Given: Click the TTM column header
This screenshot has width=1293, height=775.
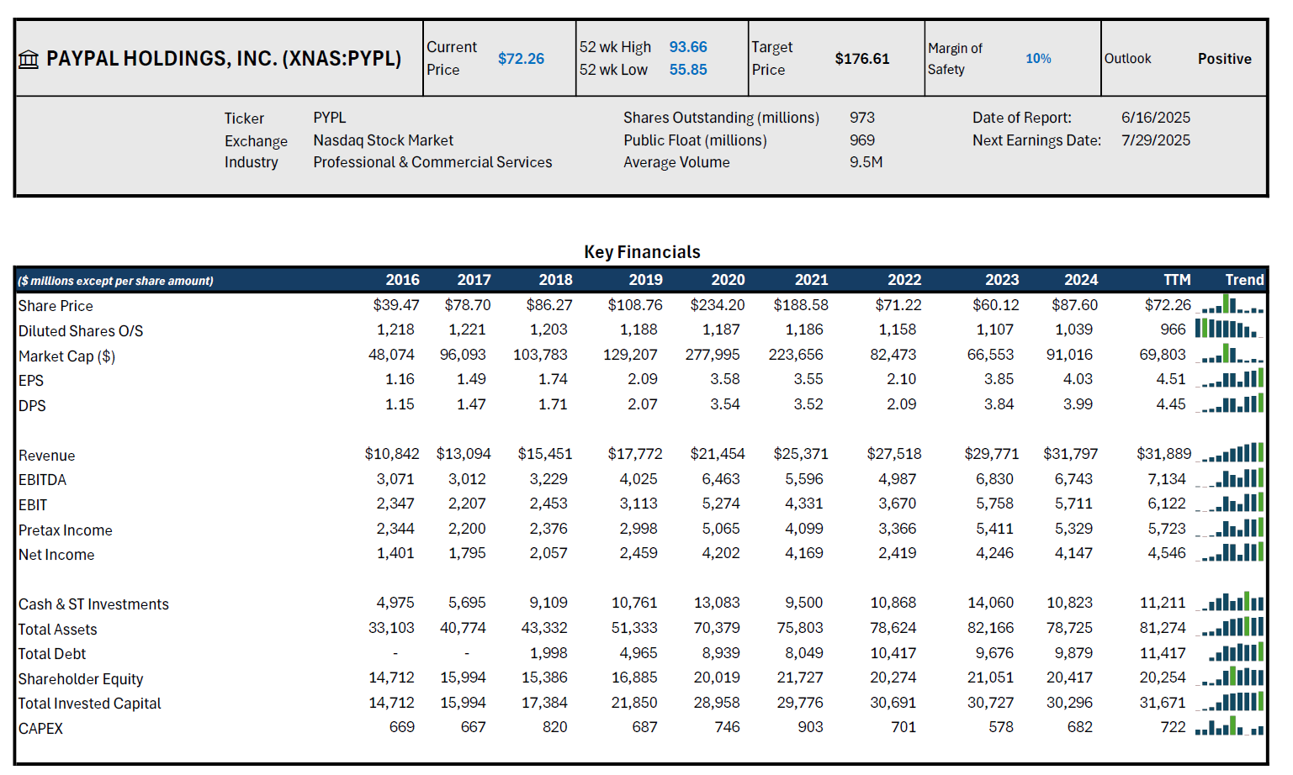Looking at the screenshot, I should 1177,280.
